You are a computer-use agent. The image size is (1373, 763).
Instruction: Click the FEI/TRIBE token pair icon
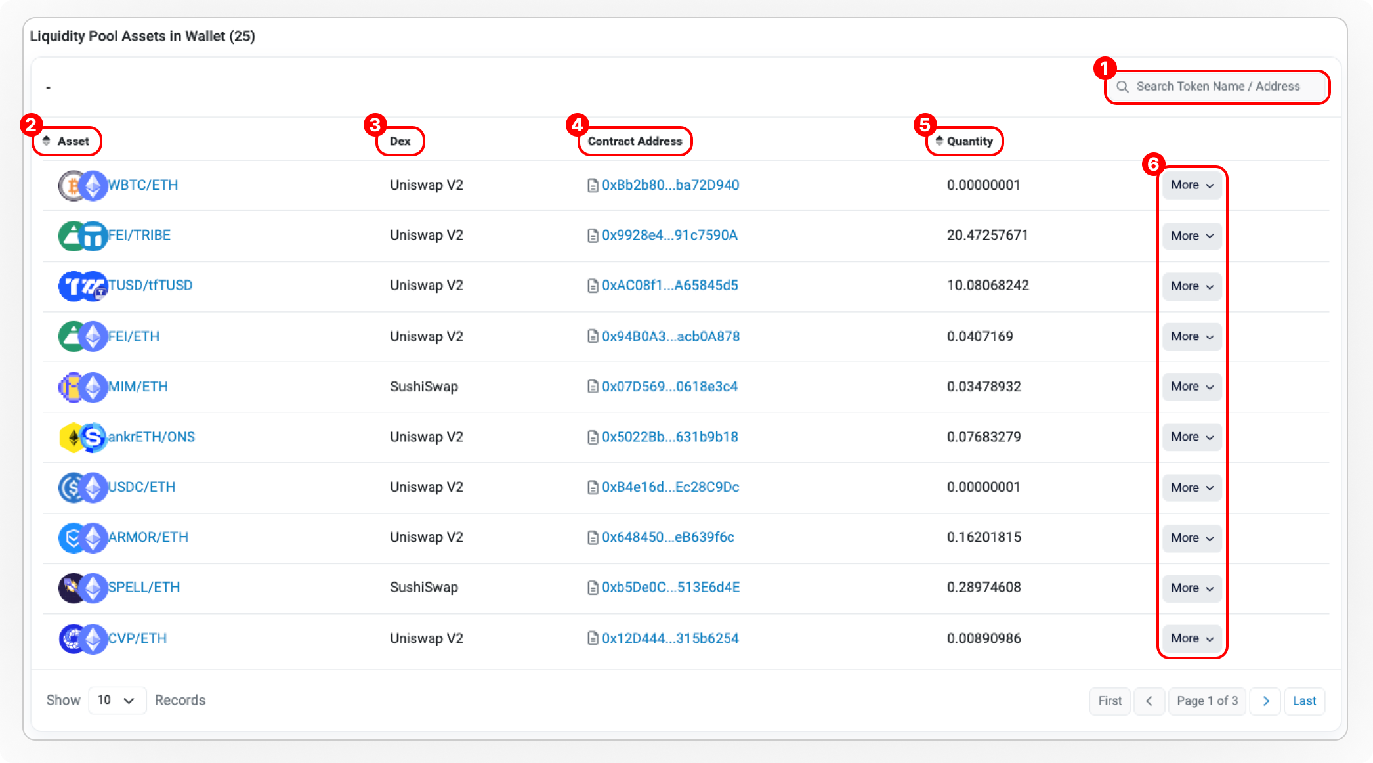[x=83, y=236]
